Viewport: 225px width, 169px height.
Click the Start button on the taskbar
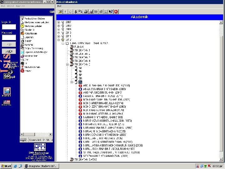click(6, 166)
